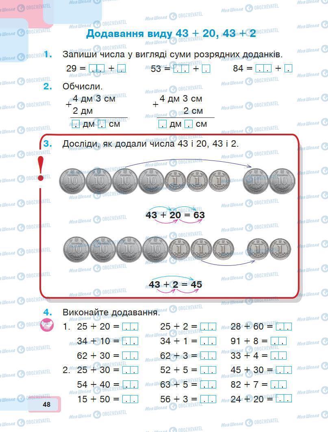Click the answer box for 45 + 30
Screen dimensions: 328x432
tap(284, 370)
